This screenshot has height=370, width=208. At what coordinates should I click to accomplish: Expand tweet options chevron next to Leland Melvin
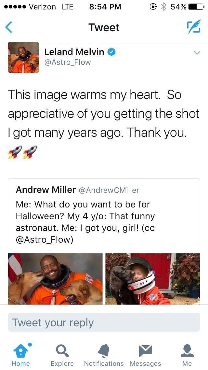click(x=197, y=52)
